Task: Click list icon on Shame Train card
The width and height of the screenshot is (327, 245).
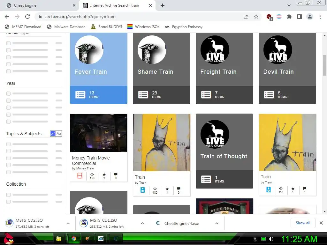Action: point(143,94)
